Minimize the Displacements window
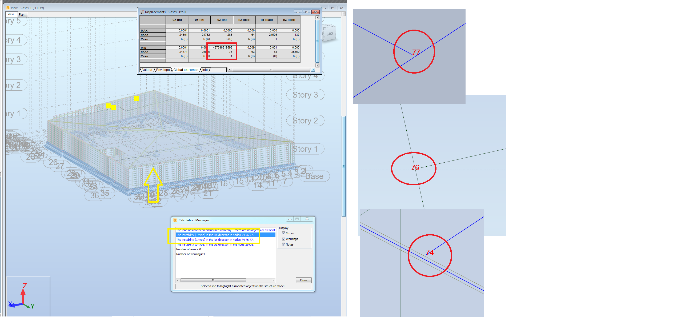The width and height of the screenshot is (681, 329). pyautogui.click(x=298, y=12)
